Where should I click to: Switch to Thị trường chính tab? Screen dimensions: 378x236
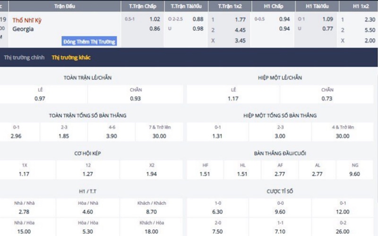click(x=24, y=58)
